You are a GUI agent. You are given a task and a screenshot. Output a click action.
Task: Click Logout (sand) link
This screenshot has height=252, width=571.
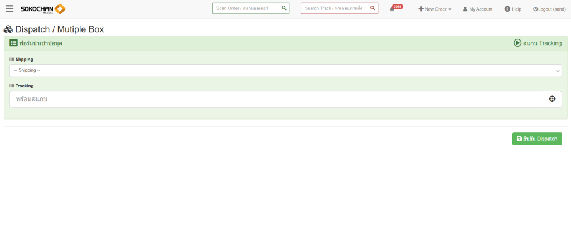tap(549, 9)
